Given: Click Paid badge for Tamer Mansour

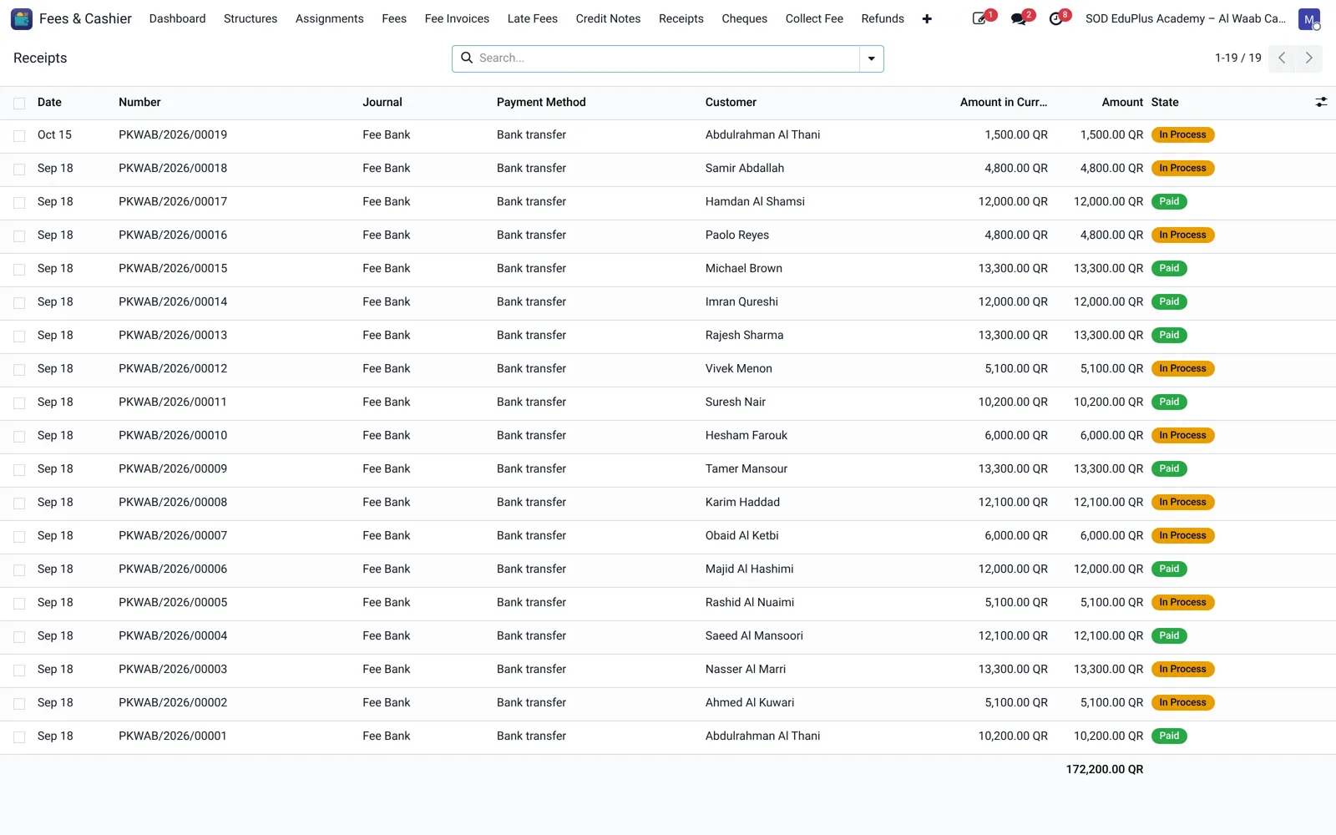Looking at the screenshot, I should [1169, 468].
